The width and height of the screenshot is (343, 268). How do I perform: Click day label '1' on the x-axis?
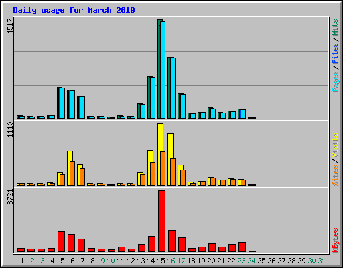(22, 261)
